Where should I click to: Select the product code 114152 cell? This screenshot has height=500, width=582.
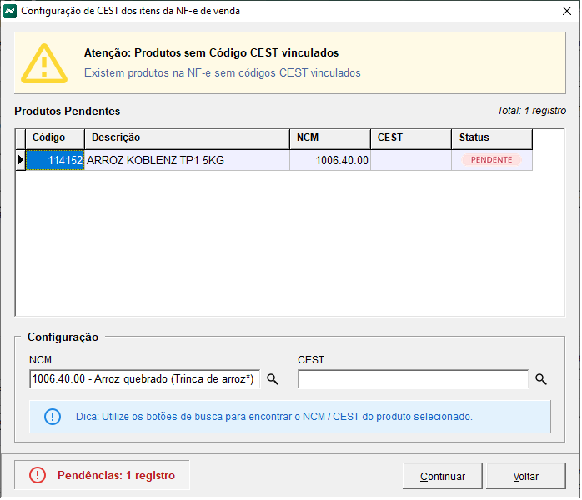point(55,160)
